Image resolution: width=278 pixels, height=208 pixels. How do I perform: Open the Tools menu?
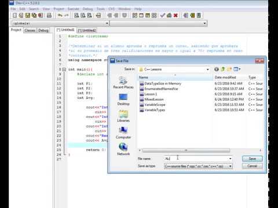pos(101,9)
